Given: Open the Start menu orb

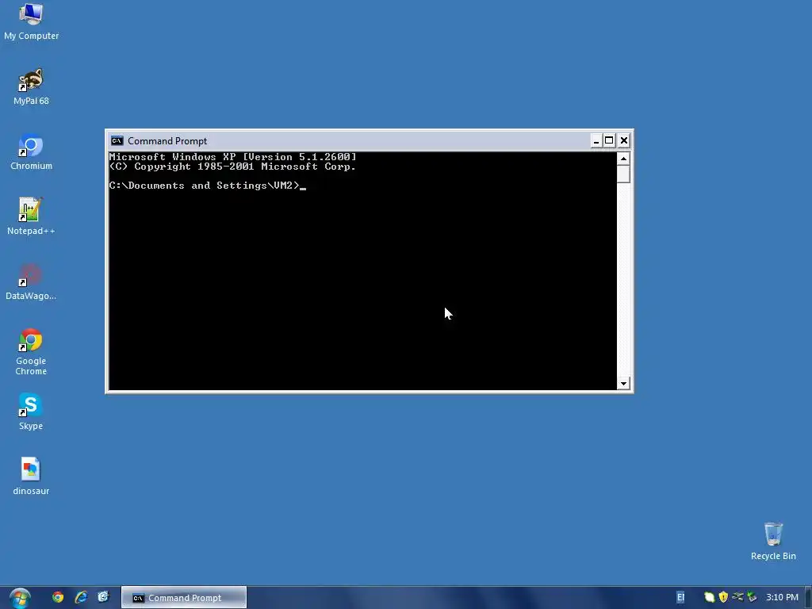Looking at the screenshot, I should tap(20, 598).
